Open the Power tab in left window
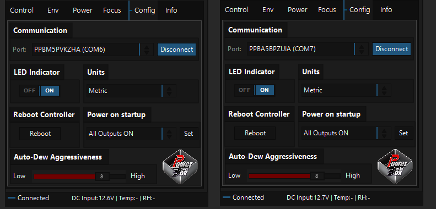Screen dimensions: 436x209 click(x=83, y=10)
